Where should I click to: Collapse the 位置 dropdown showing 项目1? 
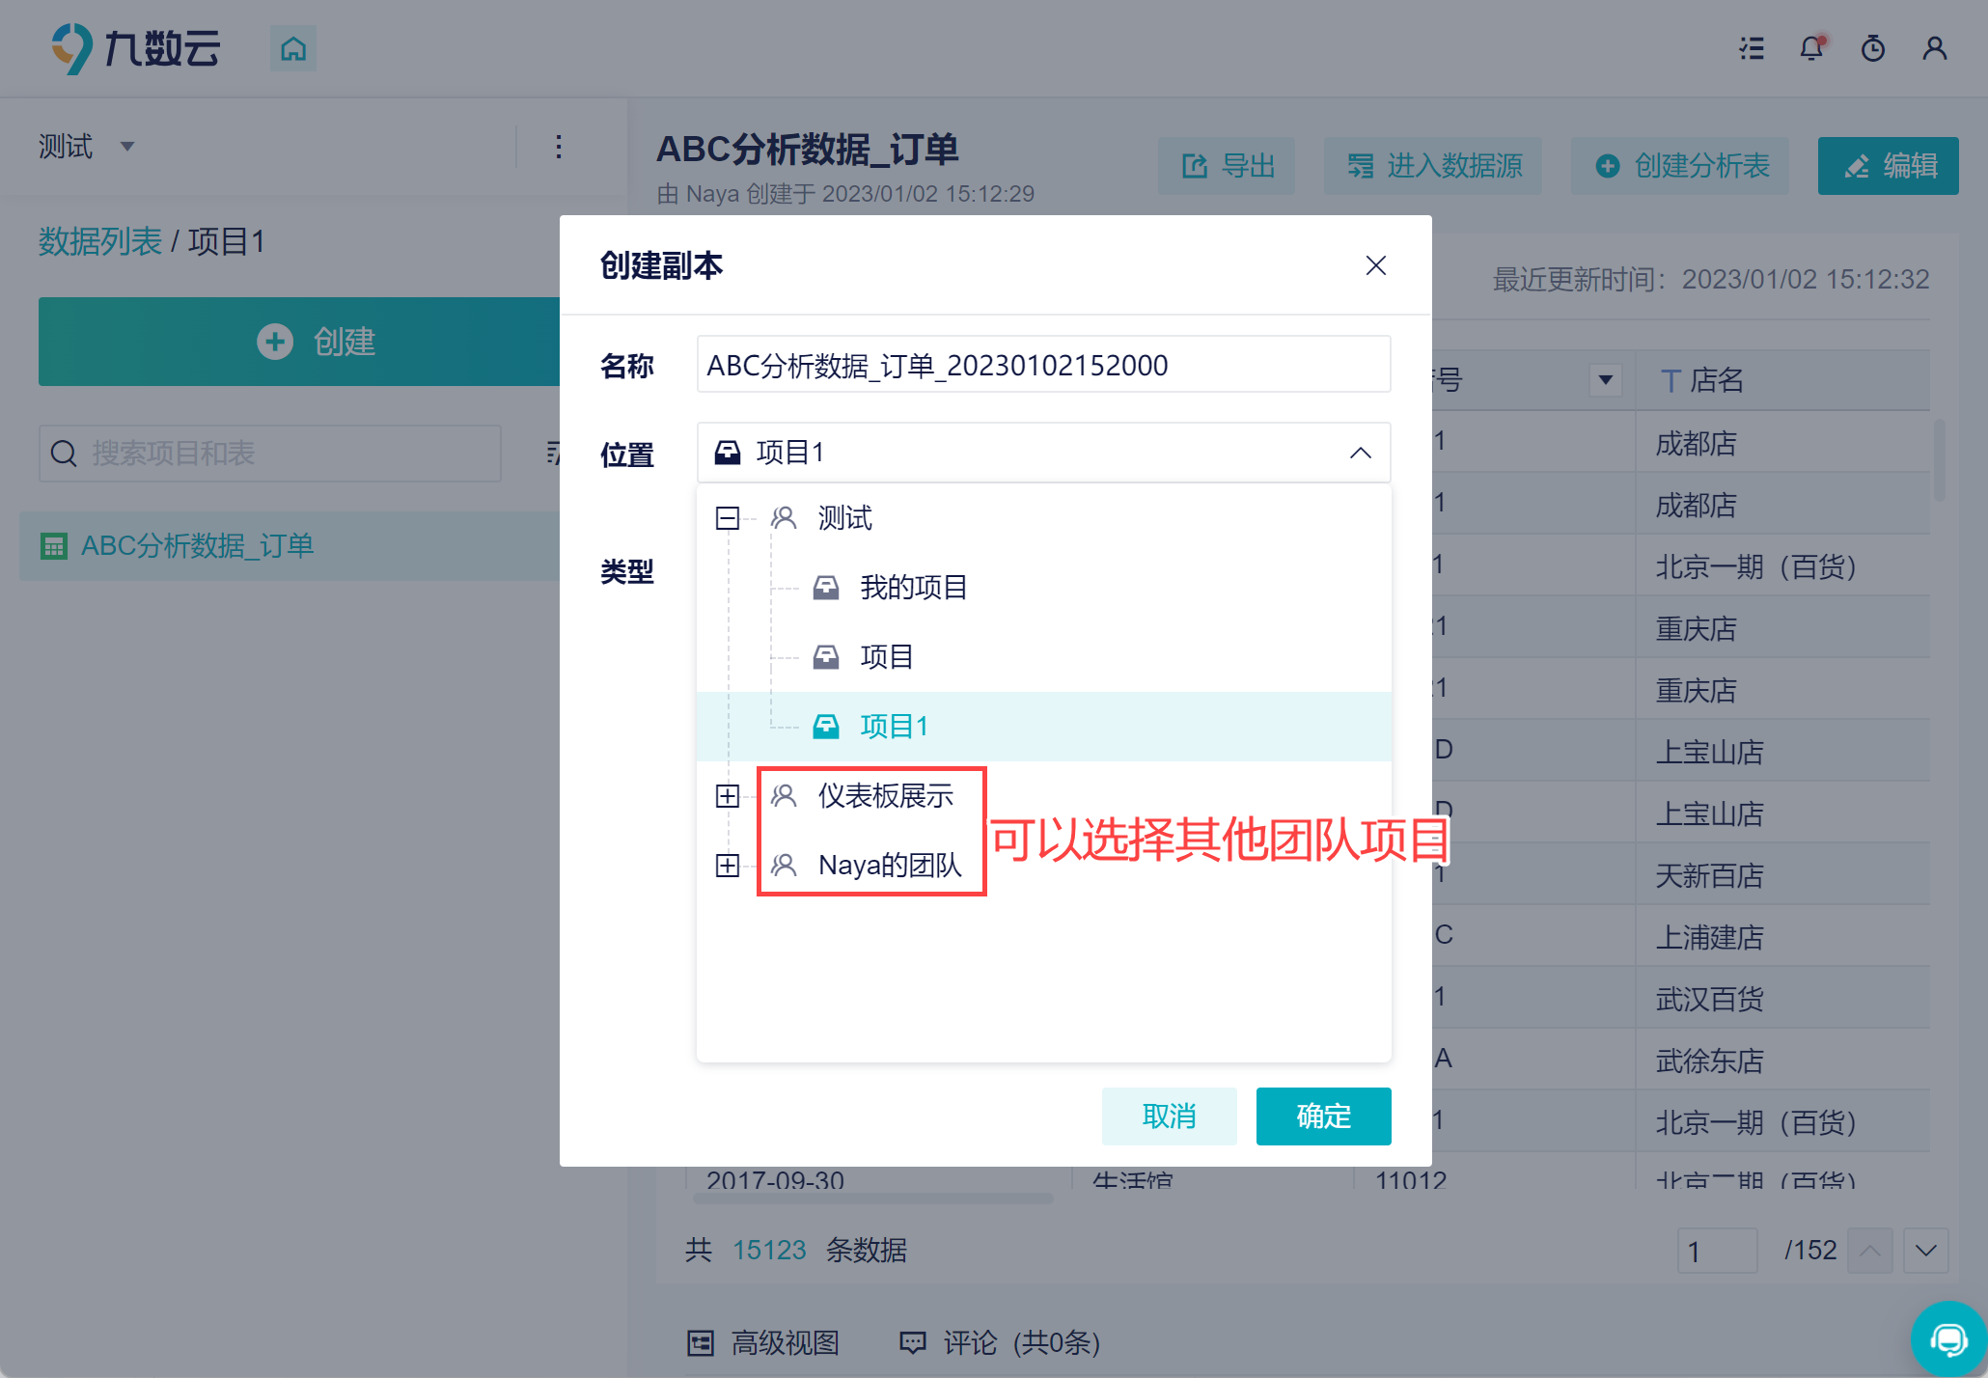[1360, 453]
